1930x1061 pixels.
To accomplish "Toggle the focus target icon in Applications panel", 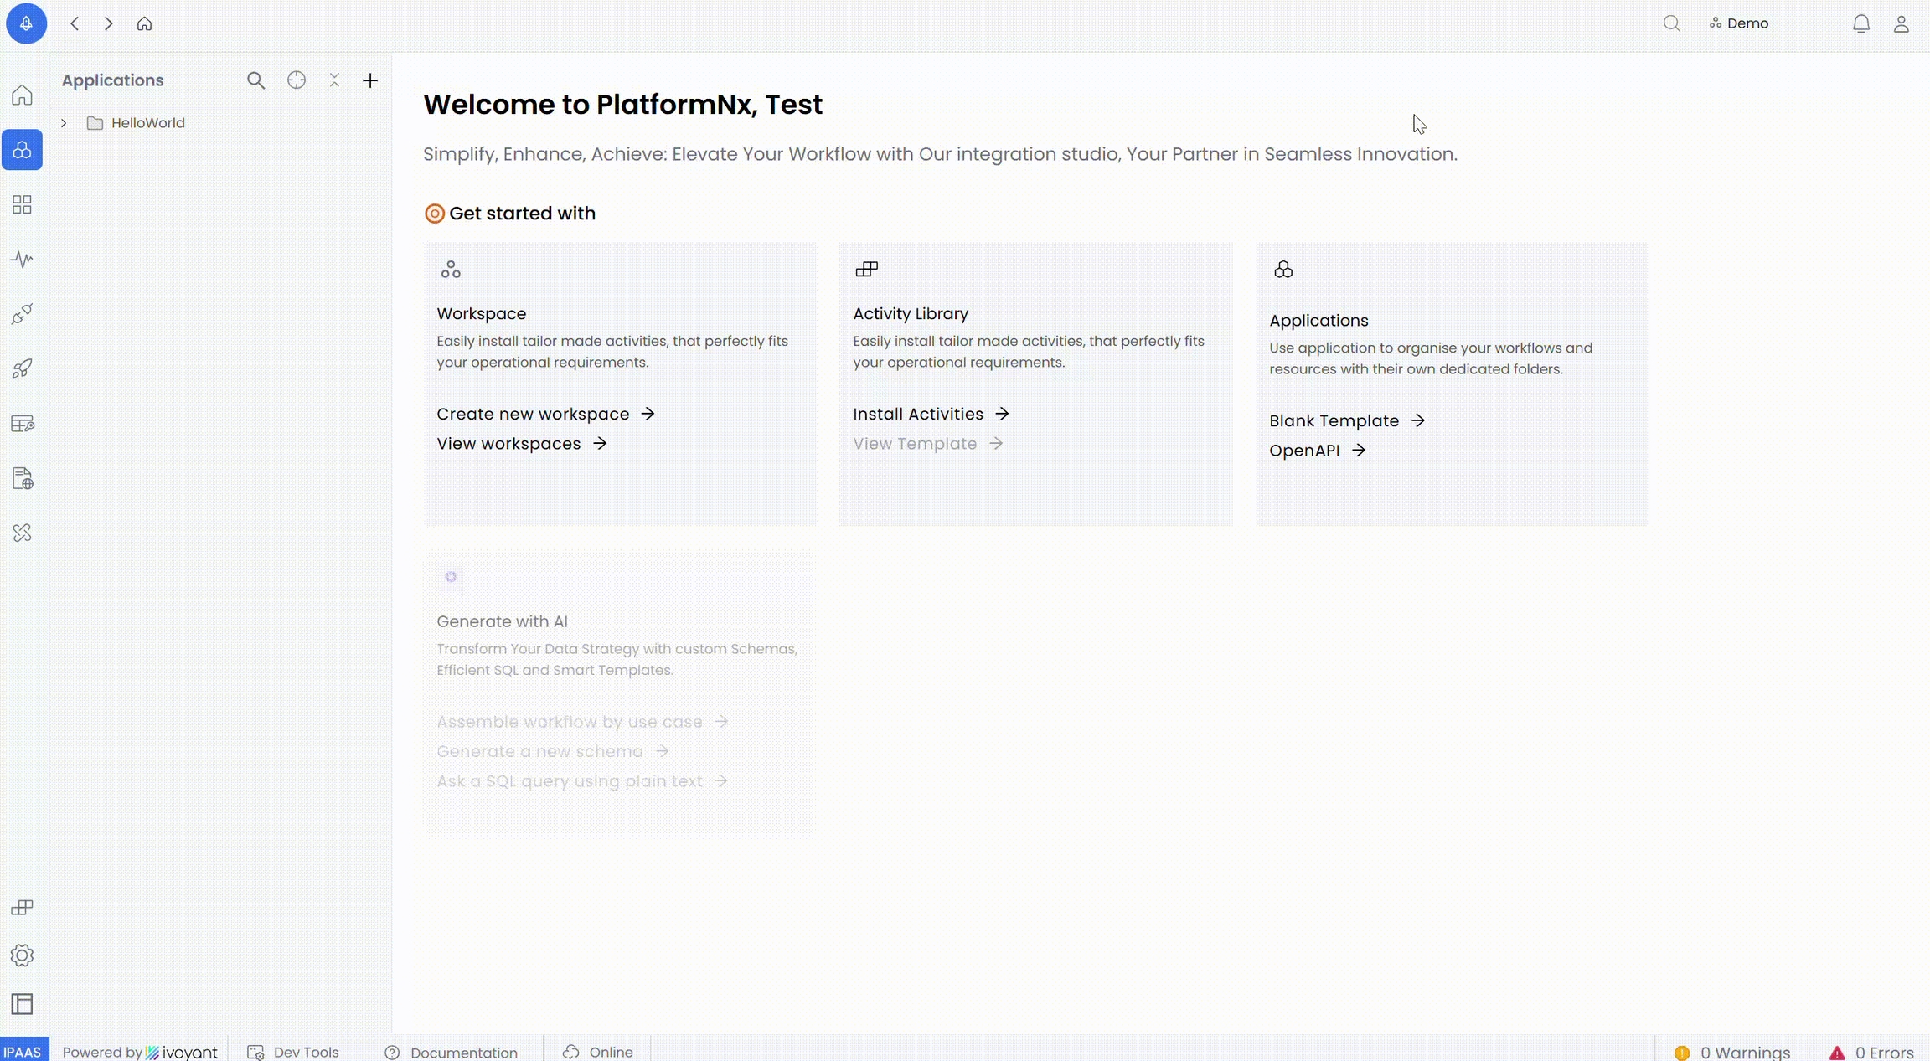I will tap(296, 80).
